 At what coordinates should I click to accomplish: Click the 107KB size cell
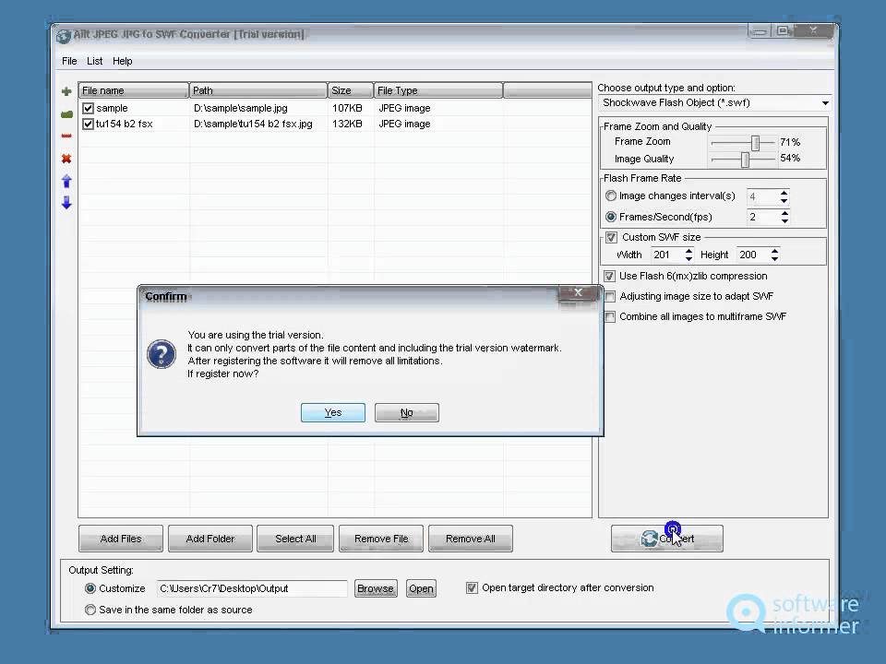coord(347,108)
